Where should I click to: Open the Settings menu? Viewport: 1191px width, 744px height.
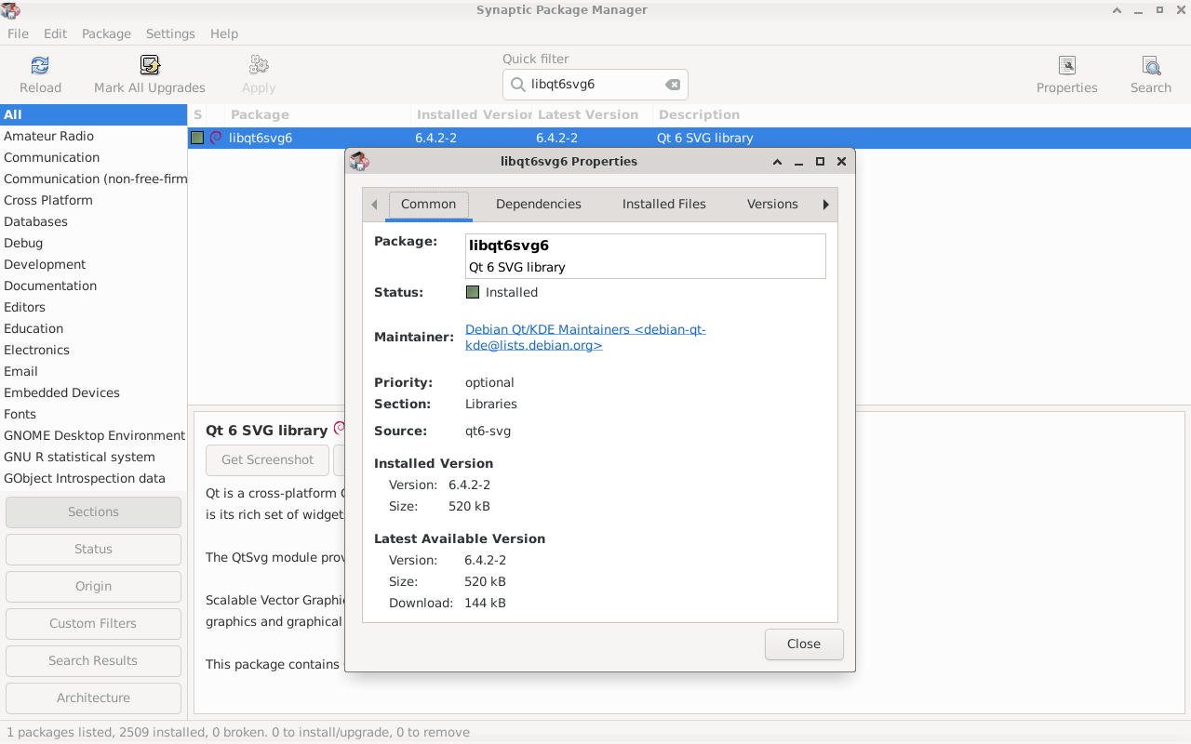pos(170,33)
